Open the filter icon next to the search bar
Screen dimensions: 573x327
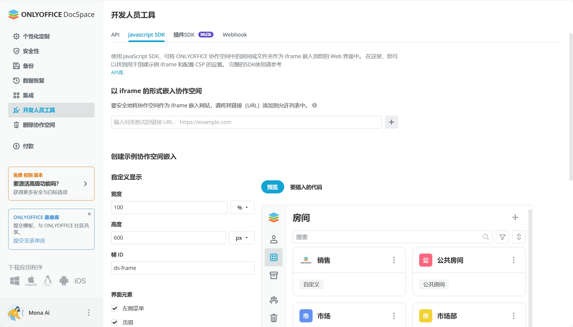tap(502, 237)
